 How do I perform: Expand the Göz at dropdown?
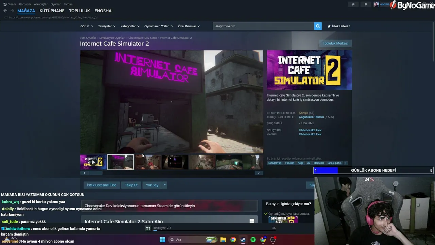coord(86,26)
